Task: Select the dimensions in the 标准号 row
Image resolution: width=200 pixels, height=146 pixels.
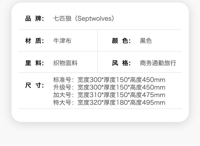Action: point(121,80)
